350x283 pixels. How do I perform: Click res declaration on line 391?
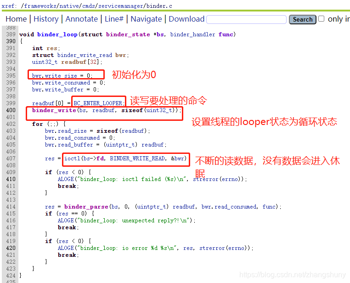51,48
